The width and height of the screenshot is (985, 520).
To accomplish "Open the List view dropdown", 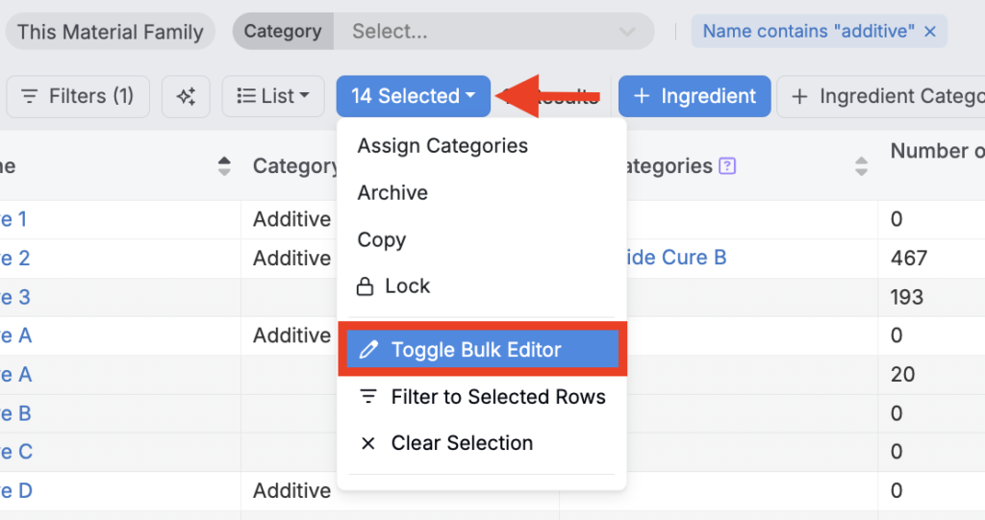I will point(273,96).
